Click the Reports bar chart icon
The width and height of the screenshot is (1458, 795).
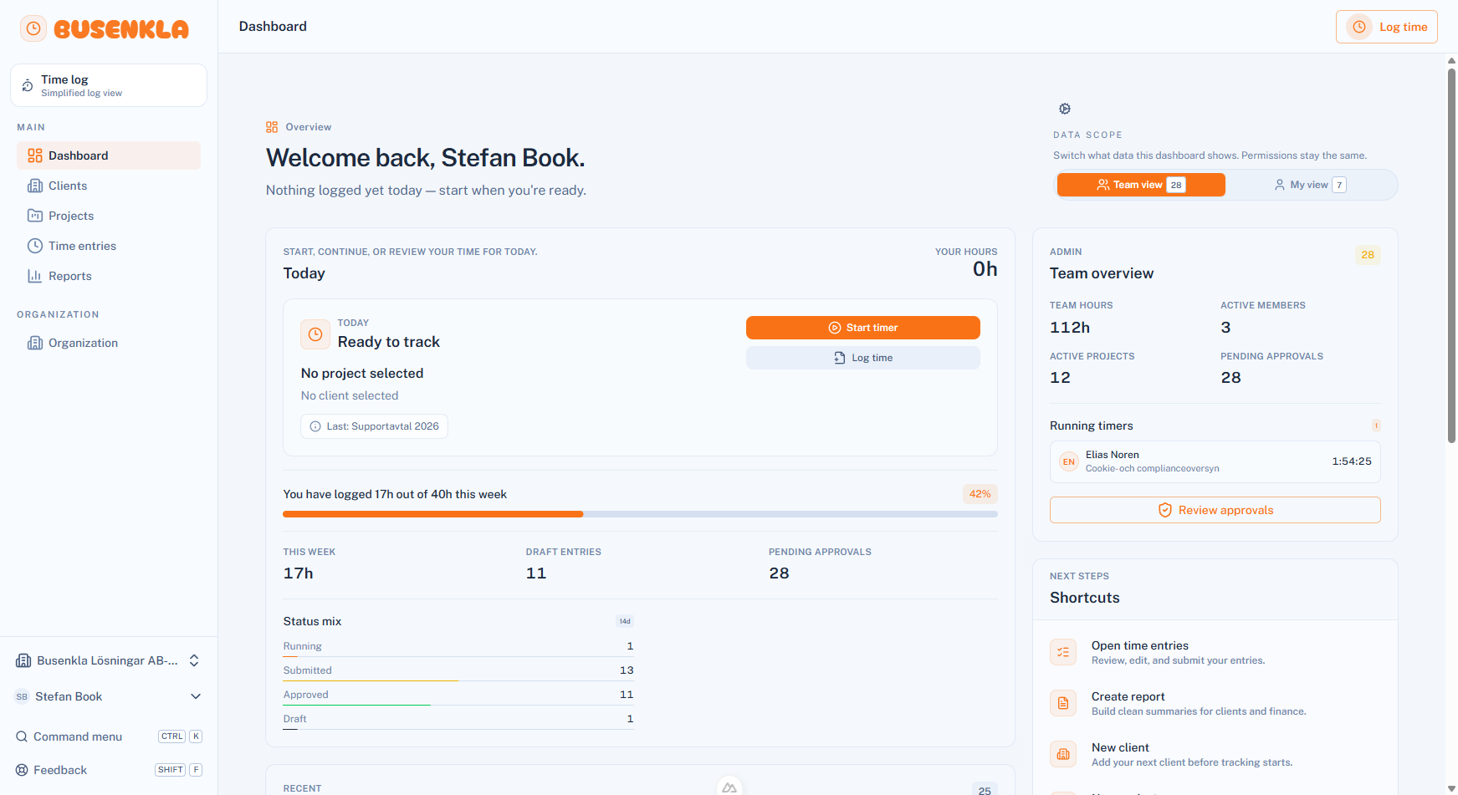(35, 276)
